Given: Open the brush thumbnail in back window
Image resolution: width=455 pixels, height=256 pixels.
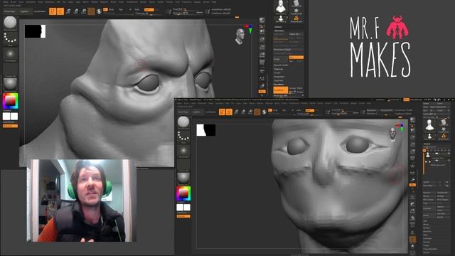Looking at the screenshot, I should pyautogui.click(x=10, y=23).
